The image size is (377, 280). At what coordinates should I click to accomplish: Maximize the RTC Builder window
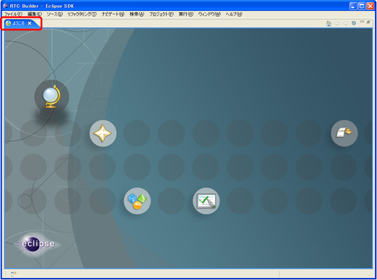(361, 6)
